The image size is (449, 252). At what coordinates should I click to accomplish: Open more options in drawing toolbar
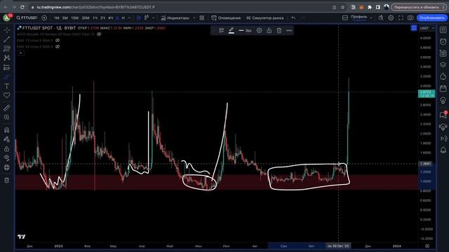tap(289, 31)
